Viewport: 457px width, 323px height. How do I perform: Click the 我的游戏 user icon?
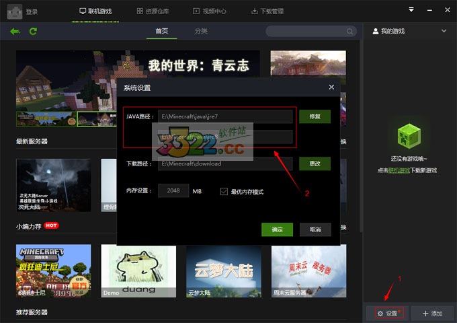coord(376,31)
